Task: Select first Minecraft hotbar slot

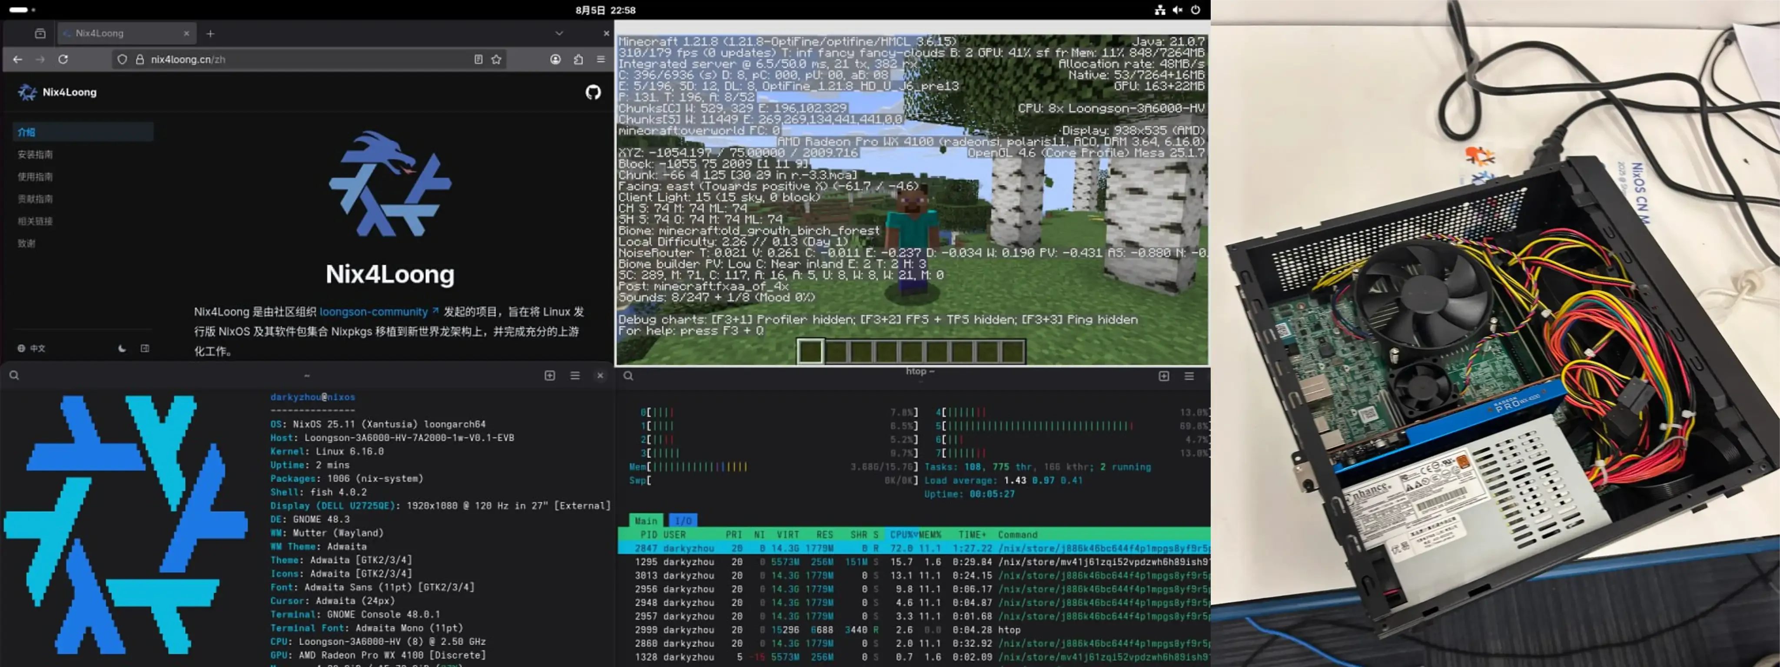Action: (x=810, y=351)
